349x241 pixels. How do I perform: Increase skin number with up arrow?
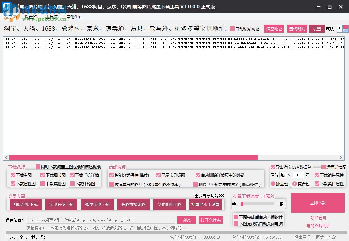[x=345, y=27]
